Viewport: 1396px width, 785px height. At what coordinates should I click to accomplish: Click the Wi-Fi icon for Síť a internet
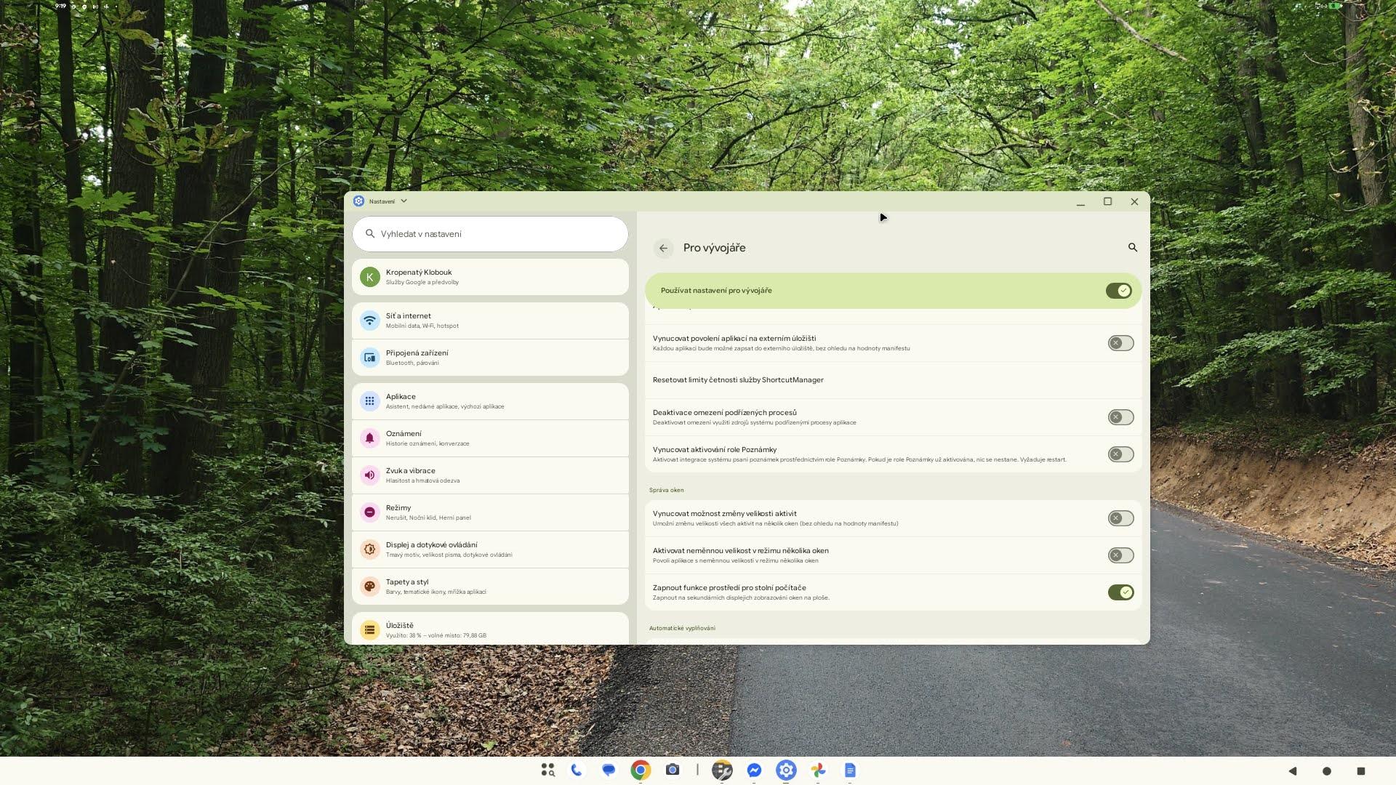tap(370, 321)
